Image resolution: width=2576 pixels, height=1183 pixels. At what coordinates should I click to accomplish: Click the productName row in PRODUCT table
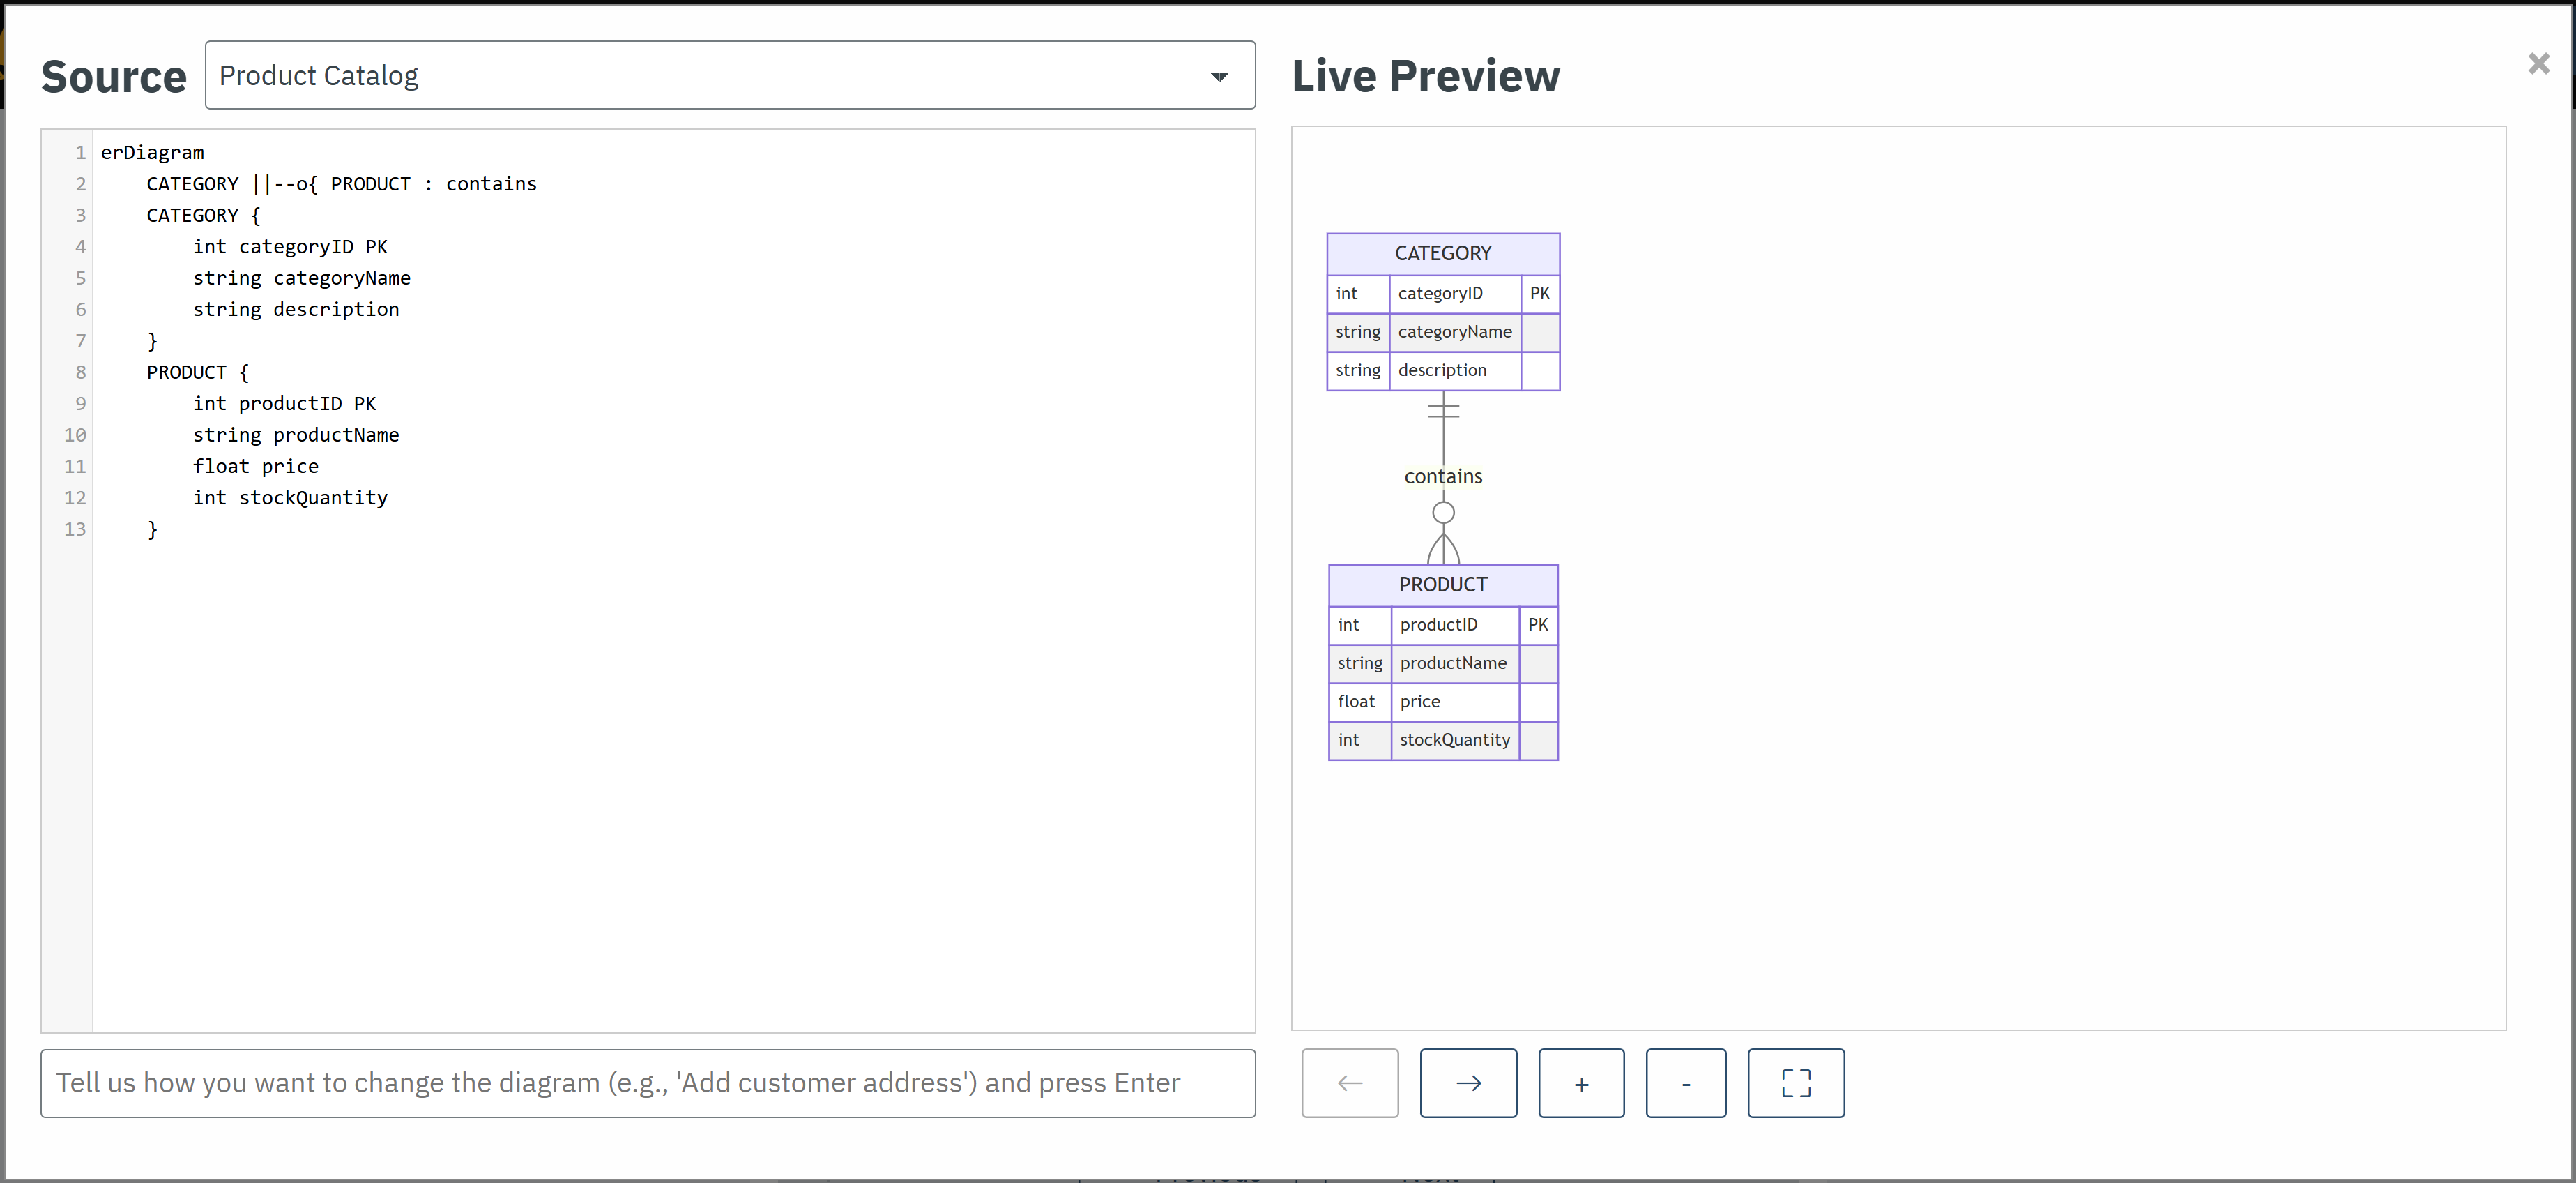(1453, 663)
